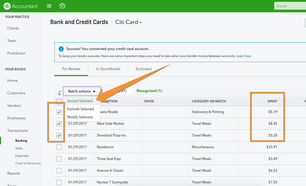Choose Modify Selected from batch menu

(80, 117)
